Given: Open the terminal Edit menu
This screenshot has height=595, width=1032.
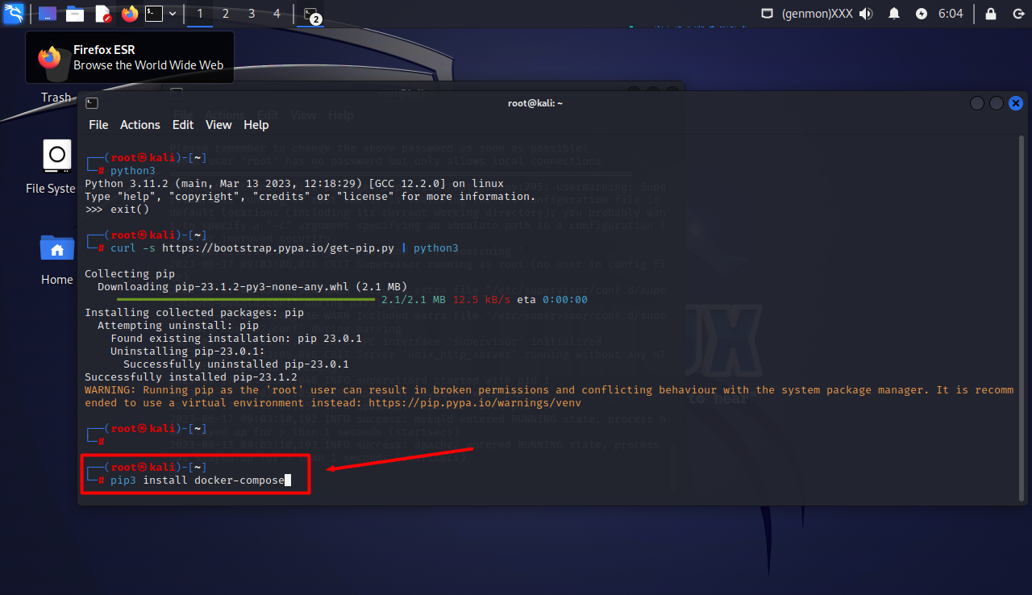Looking at the screenshot, I should coord(183,125).
